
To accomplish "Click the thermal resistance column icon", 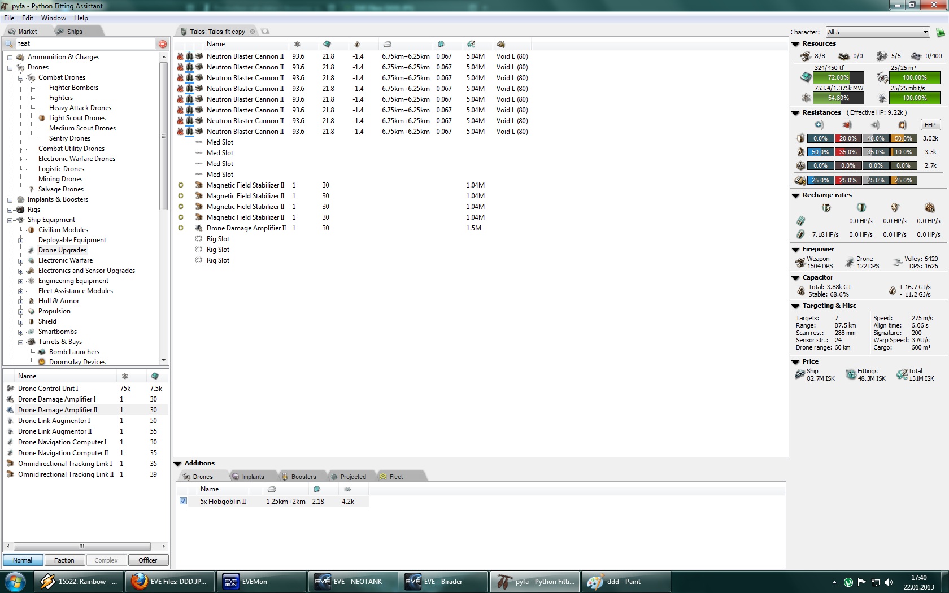I will click(x=847, y=125).
